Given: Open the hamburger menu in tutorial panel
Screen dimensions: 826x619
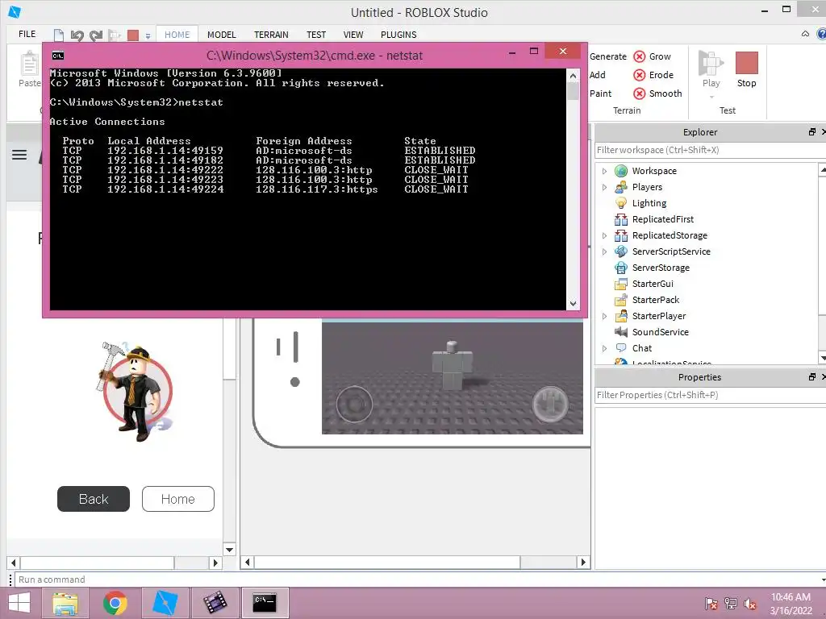Looking at the screenshot, I should [x=19, y=155].
